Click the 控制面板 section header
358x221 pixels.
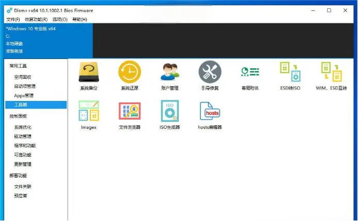(x=18, y=116)
